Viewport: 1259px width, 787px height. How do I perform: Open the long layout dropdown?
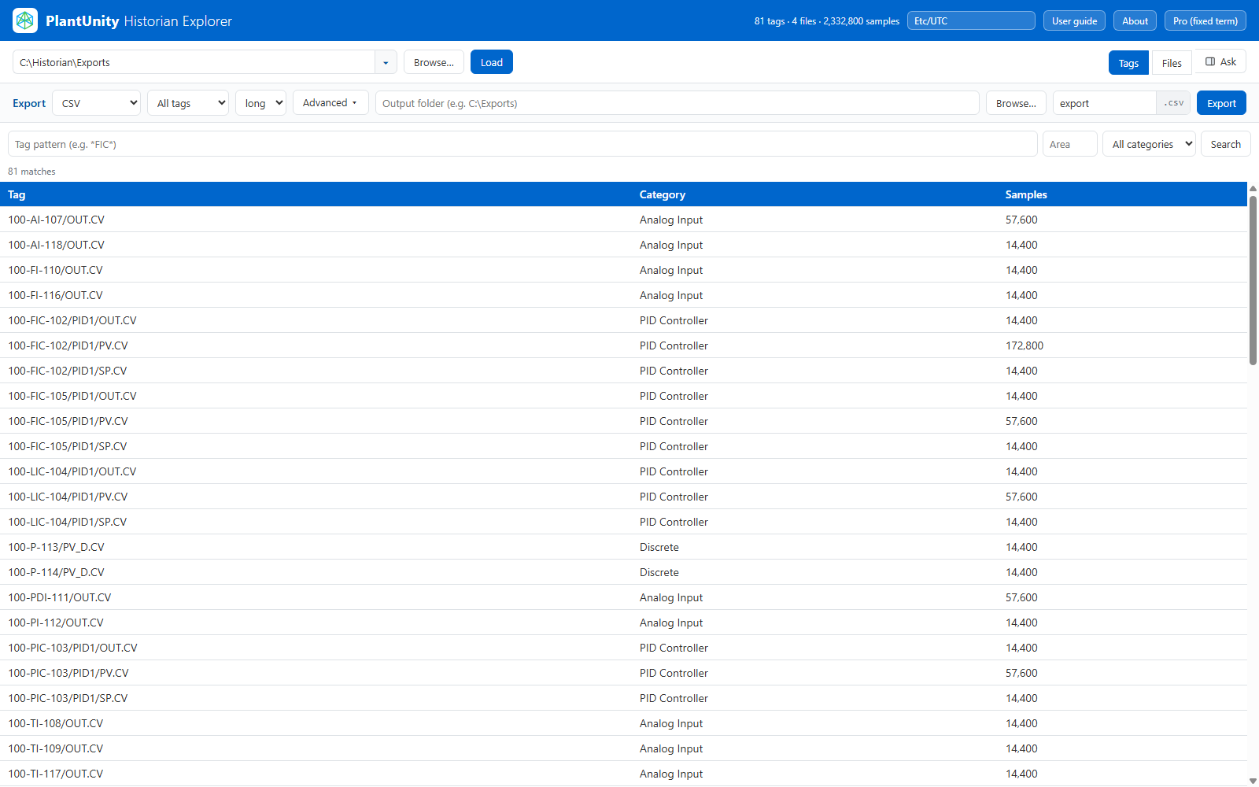coord(260,103)
